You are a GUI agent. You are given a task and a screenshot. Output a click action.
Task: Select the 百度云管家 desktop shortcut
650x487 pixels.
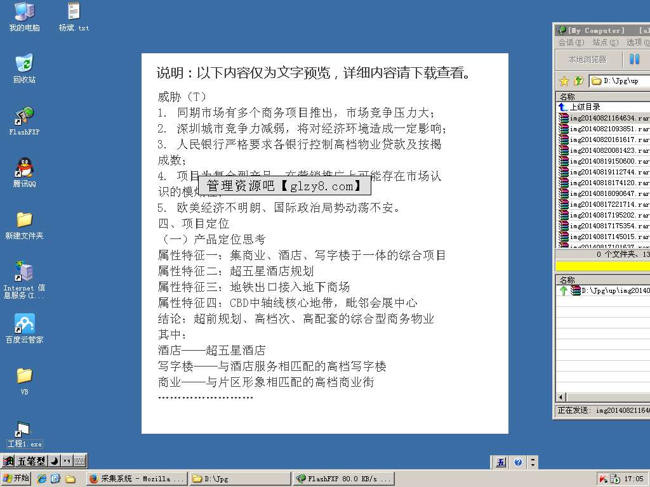click(25, 329)
